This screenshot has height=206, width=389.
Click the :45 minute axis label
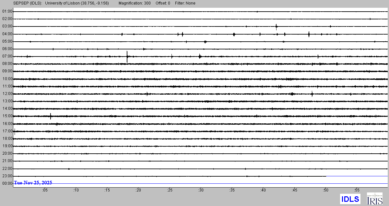pos(294,190)
